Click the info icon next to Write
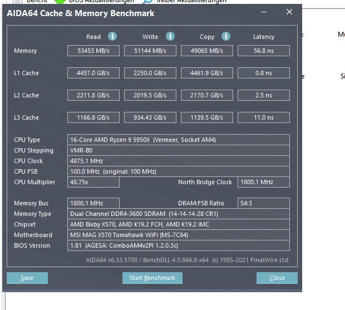The image size is (345, 310). 170,36
